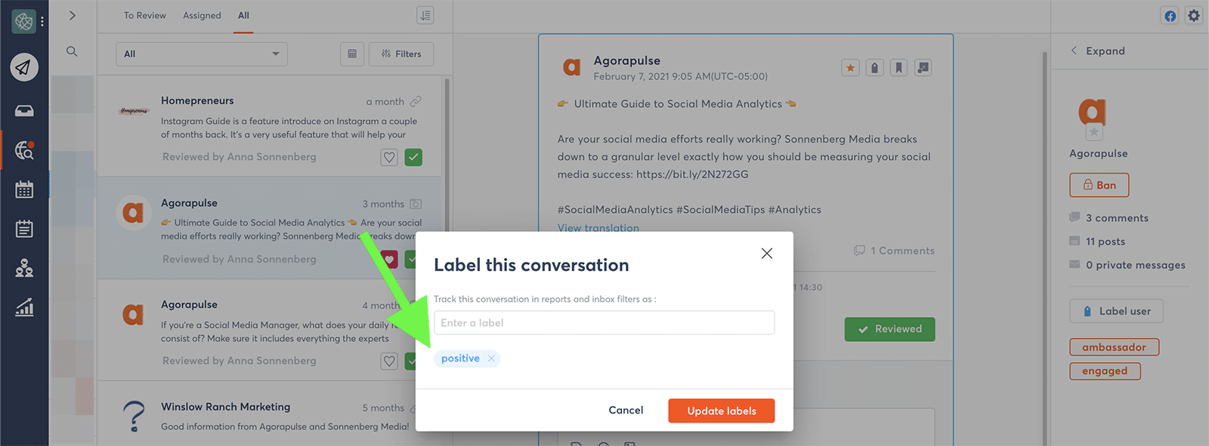Click the Enter a label input field
1209x446 pixels.
point(604,323)
